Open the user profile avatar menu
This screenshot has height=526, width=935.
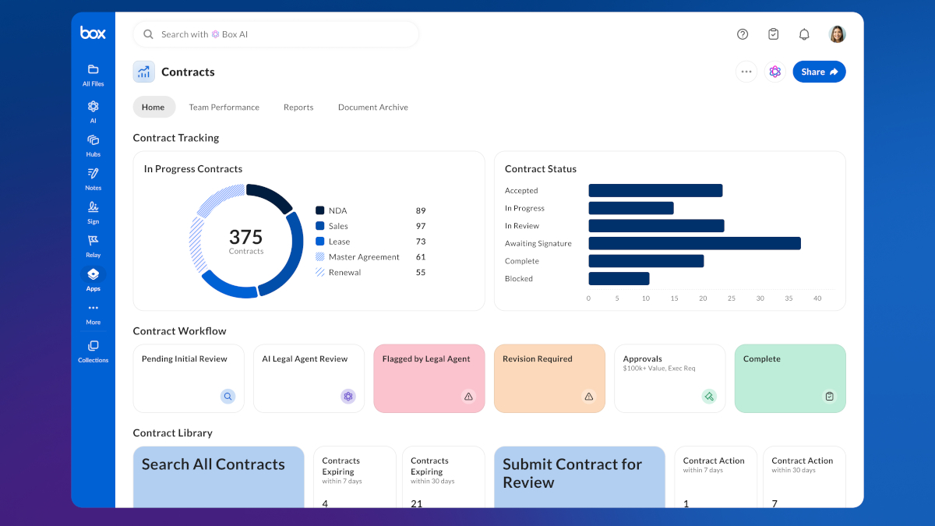tap(837, 34)
